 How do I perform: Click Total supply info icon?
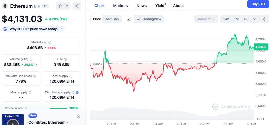point(70,76)
